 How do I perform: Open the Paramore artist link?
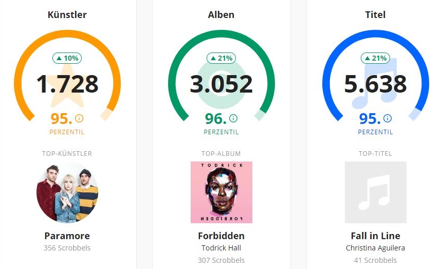pyautogui.click(x=67, y=236)
